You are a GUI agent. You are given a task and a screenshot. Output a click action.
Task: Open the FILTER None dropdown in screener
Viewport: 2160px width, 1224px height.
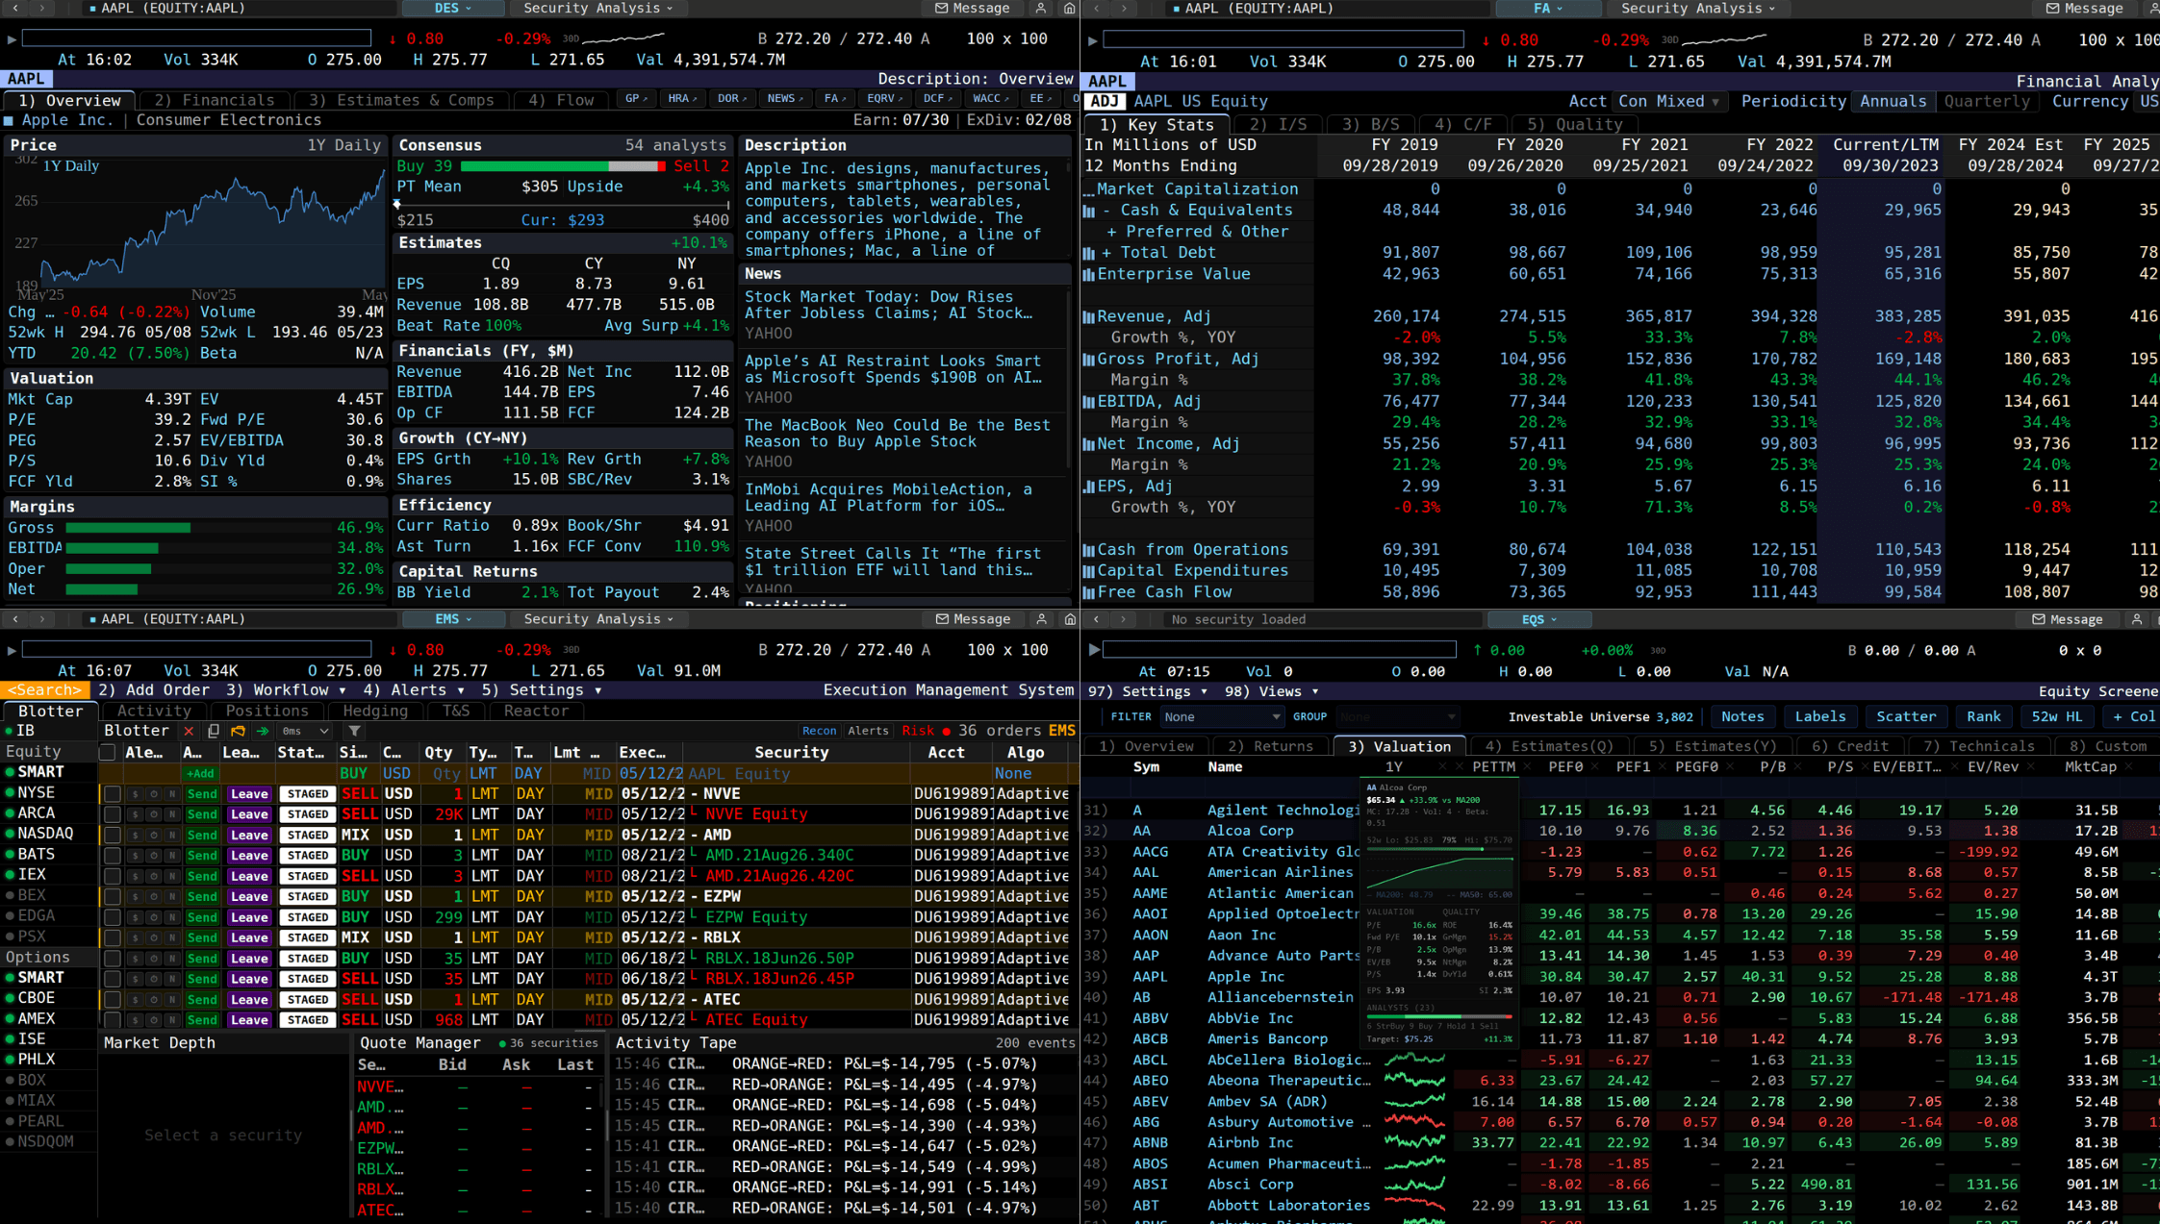(x=1221, y=717)
